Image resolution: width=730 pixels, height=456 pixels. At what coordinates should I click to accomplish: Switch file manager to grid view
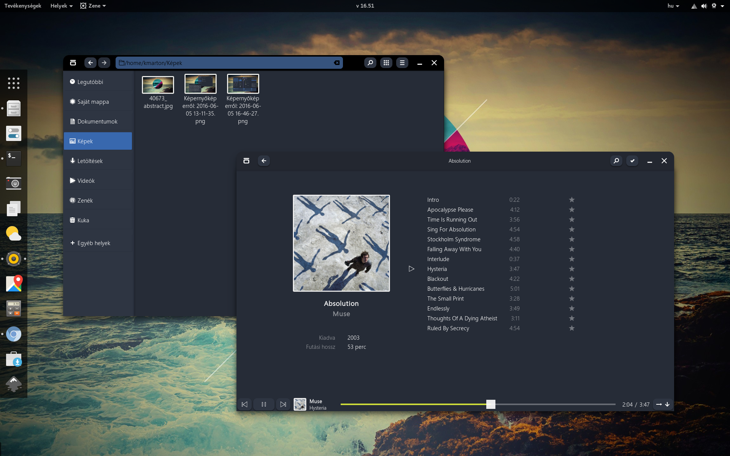(x=386, y=63)
